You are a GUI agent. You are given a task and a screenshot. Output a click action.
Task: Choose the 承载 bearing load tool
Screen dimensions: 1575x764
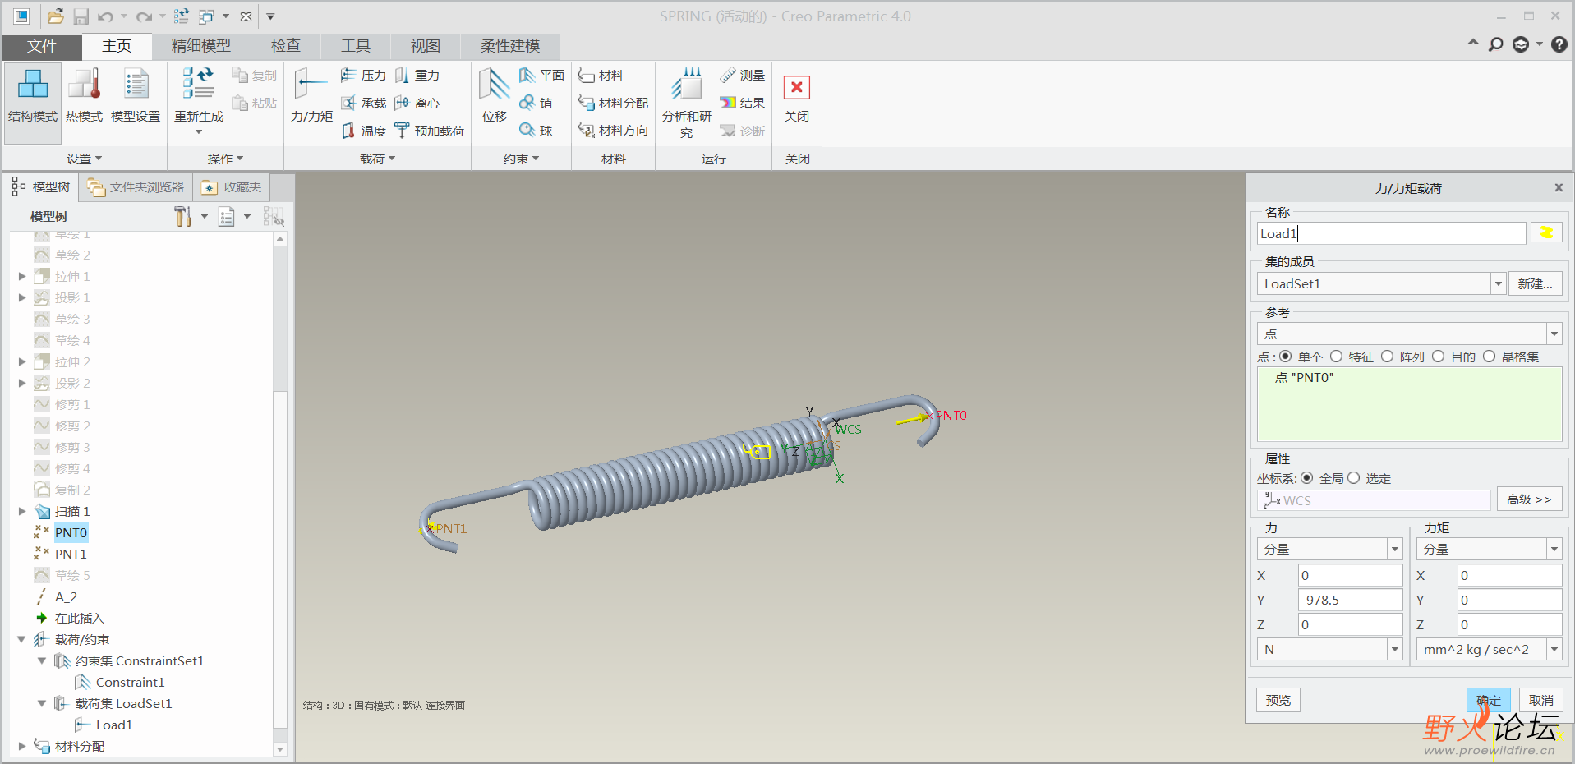point(363,103)
